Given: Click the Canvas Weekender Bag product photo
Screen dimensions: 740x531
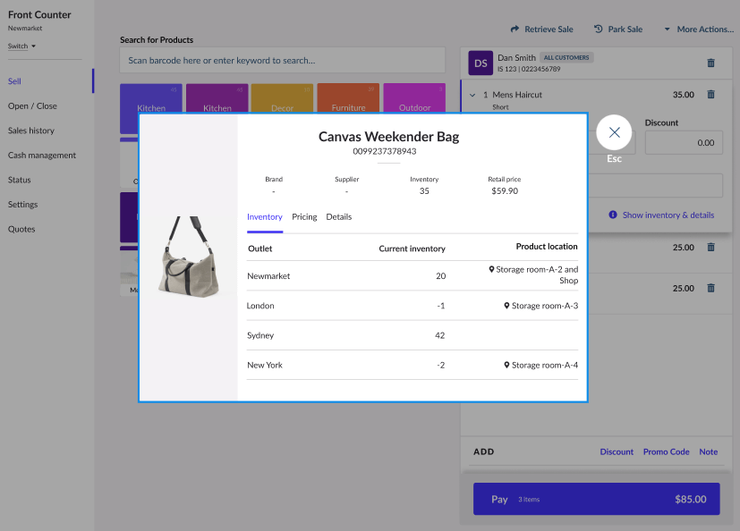Looking at the screenshot, I should click(190, 259).
